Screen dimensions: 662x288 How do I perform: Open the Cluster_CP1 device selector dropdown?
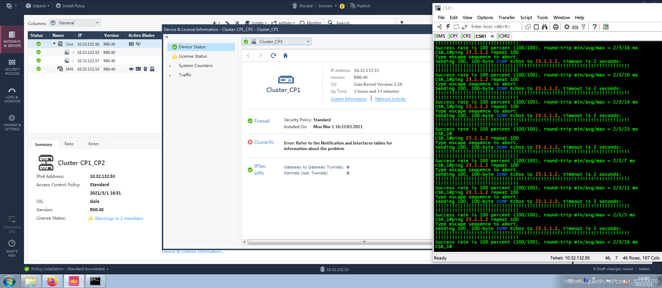[x=276, y=42]
